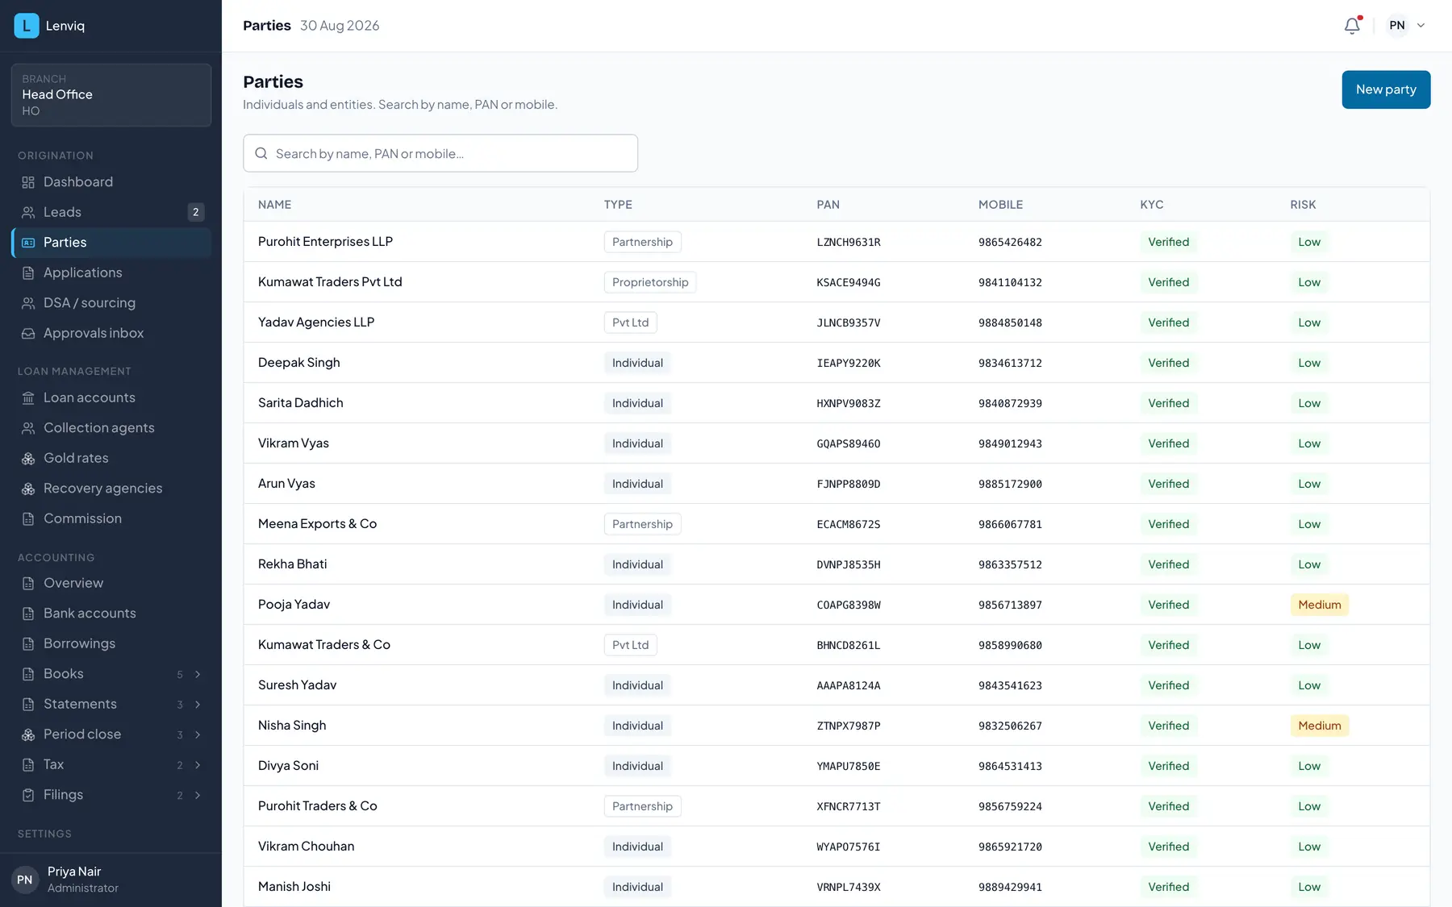The height and width of the screenshot is (907, 1452).
Task: Click Partnership tag for Meena Exports & Co
Action: [x=642, y=524]
